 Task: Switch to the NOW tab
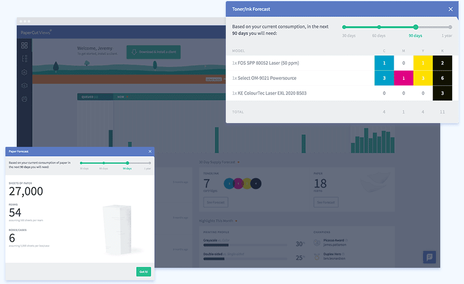(121, 97)
